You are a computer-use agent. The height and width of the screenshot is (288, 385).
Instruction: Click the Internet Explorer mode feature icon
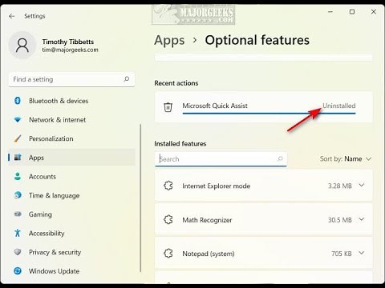pyautogui.click(x=168, y=186)
